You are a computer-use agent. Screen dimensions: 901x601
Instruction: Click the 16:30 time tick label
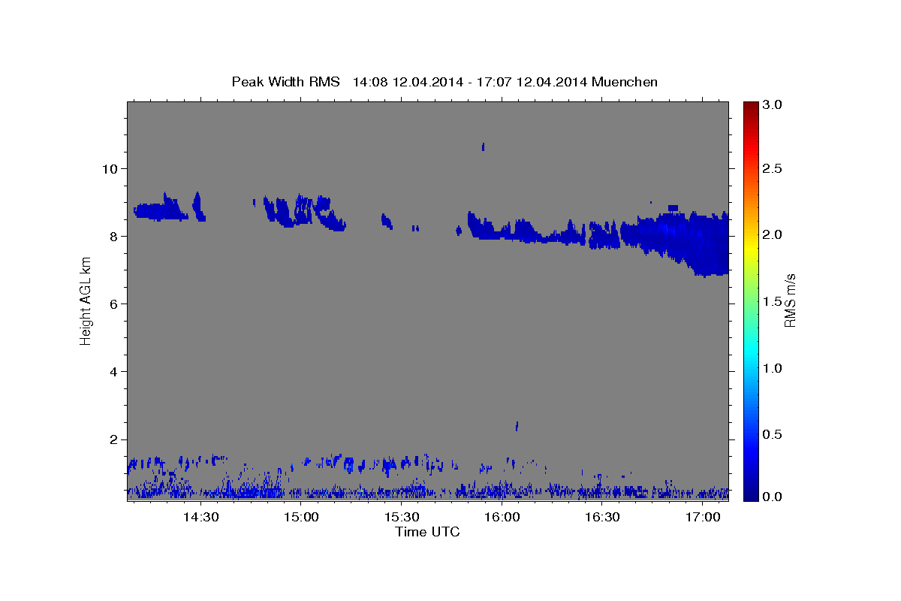(602, 518)
